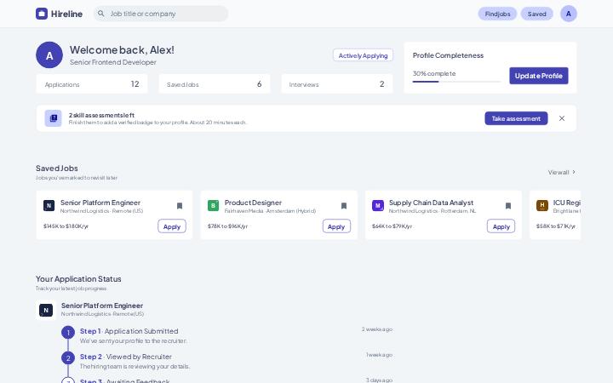This screenshot has width=613, height=383.
Task: Click Senior Platform Engineer in Application Status
Action: (x=102, y=306)
